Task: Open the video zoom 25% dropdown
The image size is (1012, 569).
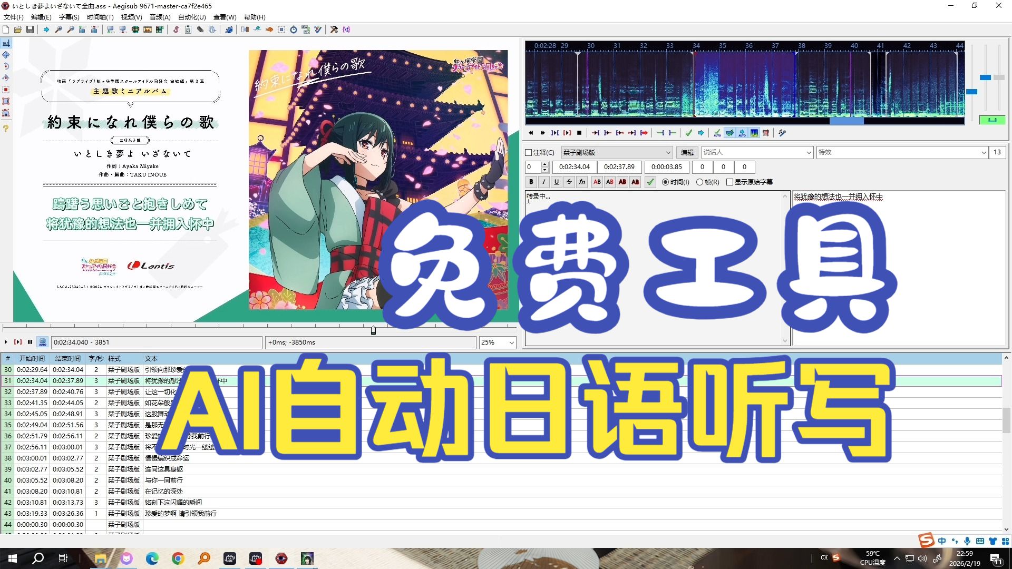Action: 497,342
